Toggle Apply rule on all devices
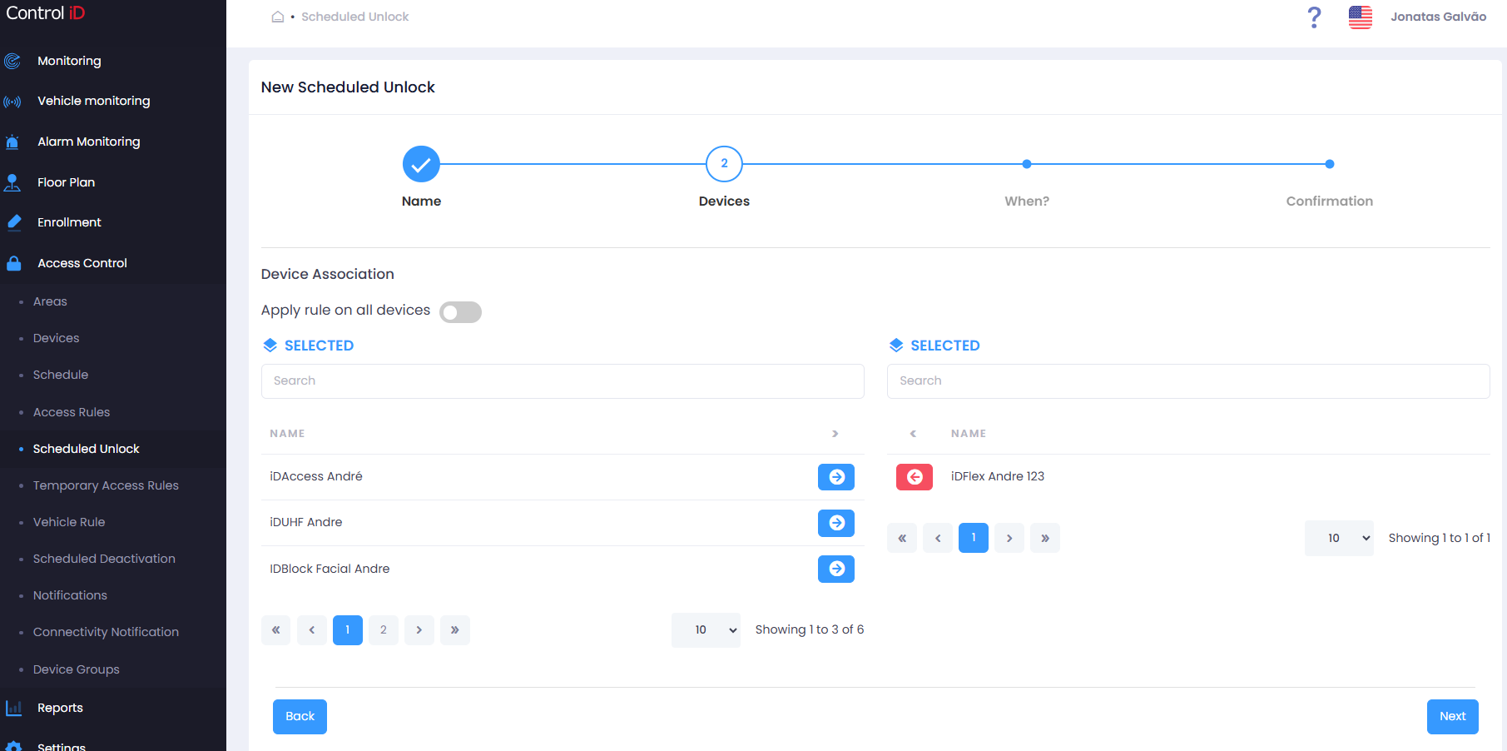The width and height of the screenshot is (1507, 751). [460, 311]
